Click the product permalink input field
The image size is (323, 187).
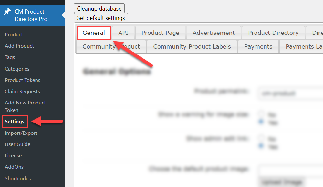point(290,93)
